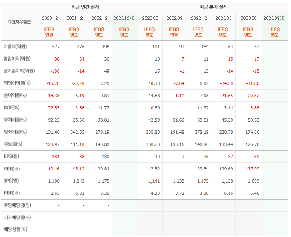Click the 매출액(억원) row label
291x237 pixels.
(x=15, y=47)
